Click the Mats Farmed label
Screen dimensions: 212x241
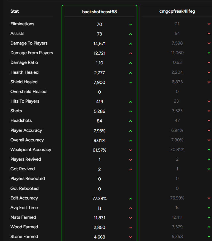23,217
